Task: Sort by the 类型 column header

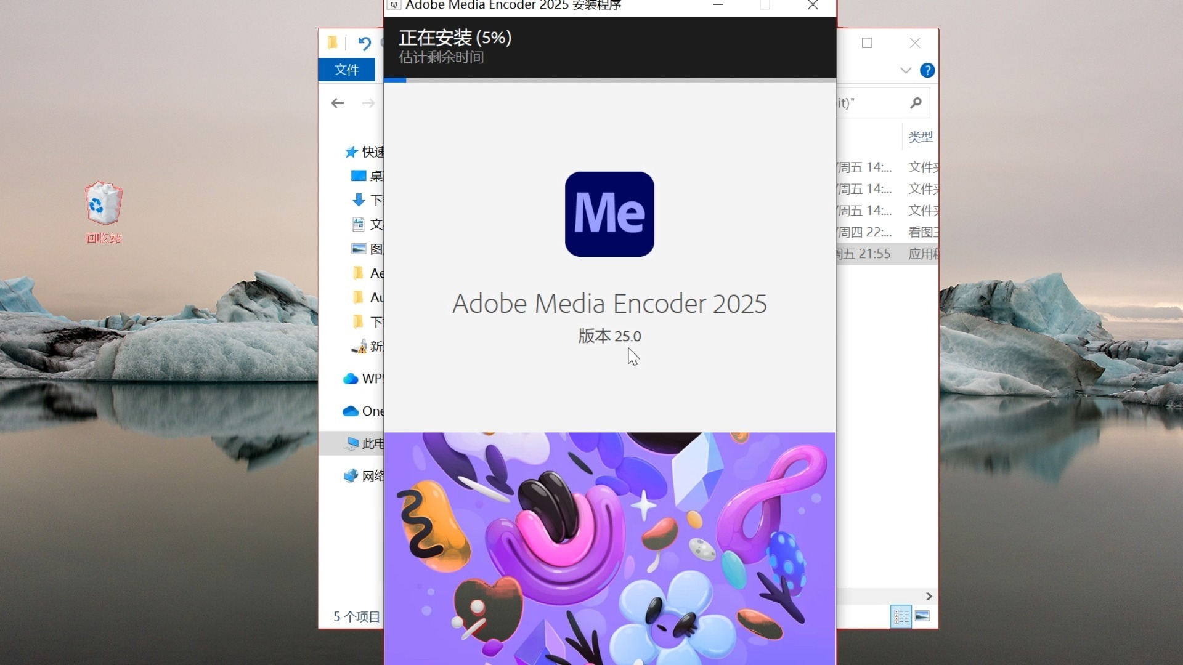Action: (x=921, y=137)
